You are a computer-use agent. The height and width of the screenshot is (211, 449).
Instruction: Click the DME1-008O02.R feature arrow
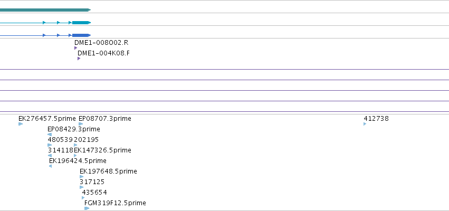(x=75, y=48)
